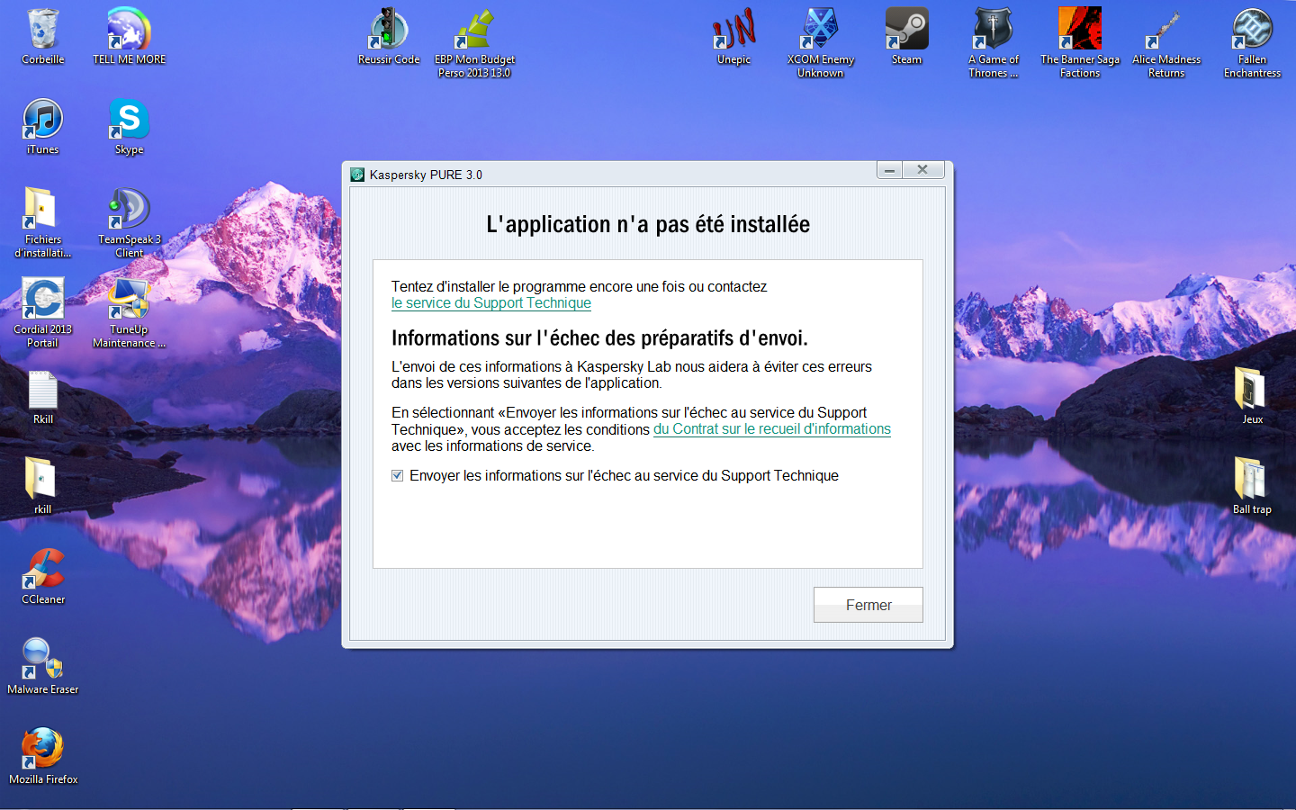The image size is (1296, 810).
Task: Click the EBP Mon Budget Perso shortcut
Action: [x=475, y=42]
